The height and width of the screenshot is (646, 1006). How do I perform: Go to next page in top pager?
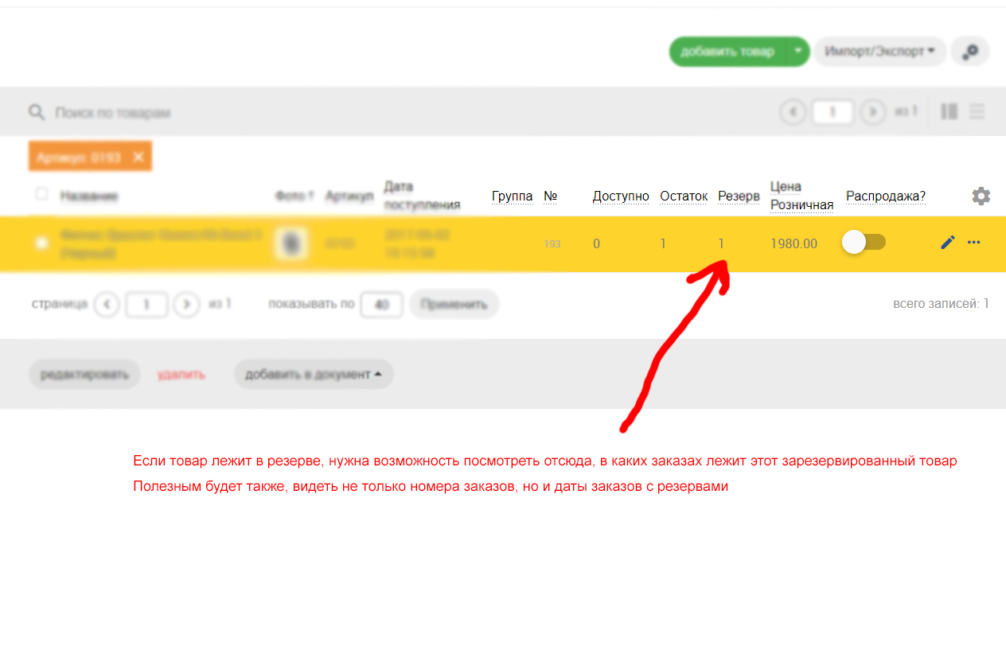click(873, 112)
